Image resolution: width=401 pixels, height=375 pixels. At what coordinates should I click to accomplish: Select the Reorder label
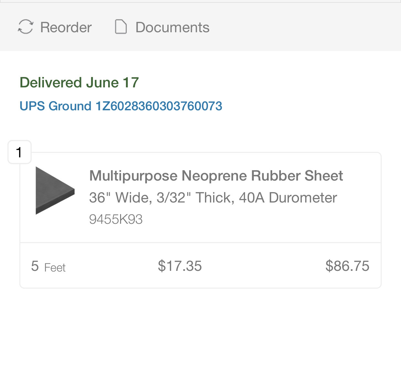66,27
